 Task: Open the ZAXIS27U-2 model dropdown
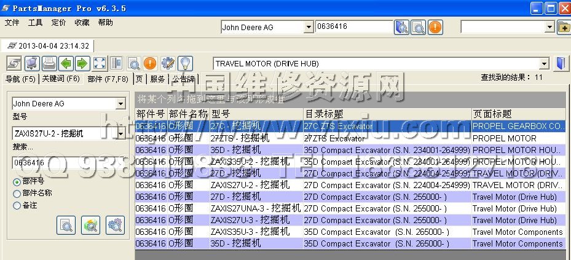pos(120,133)
